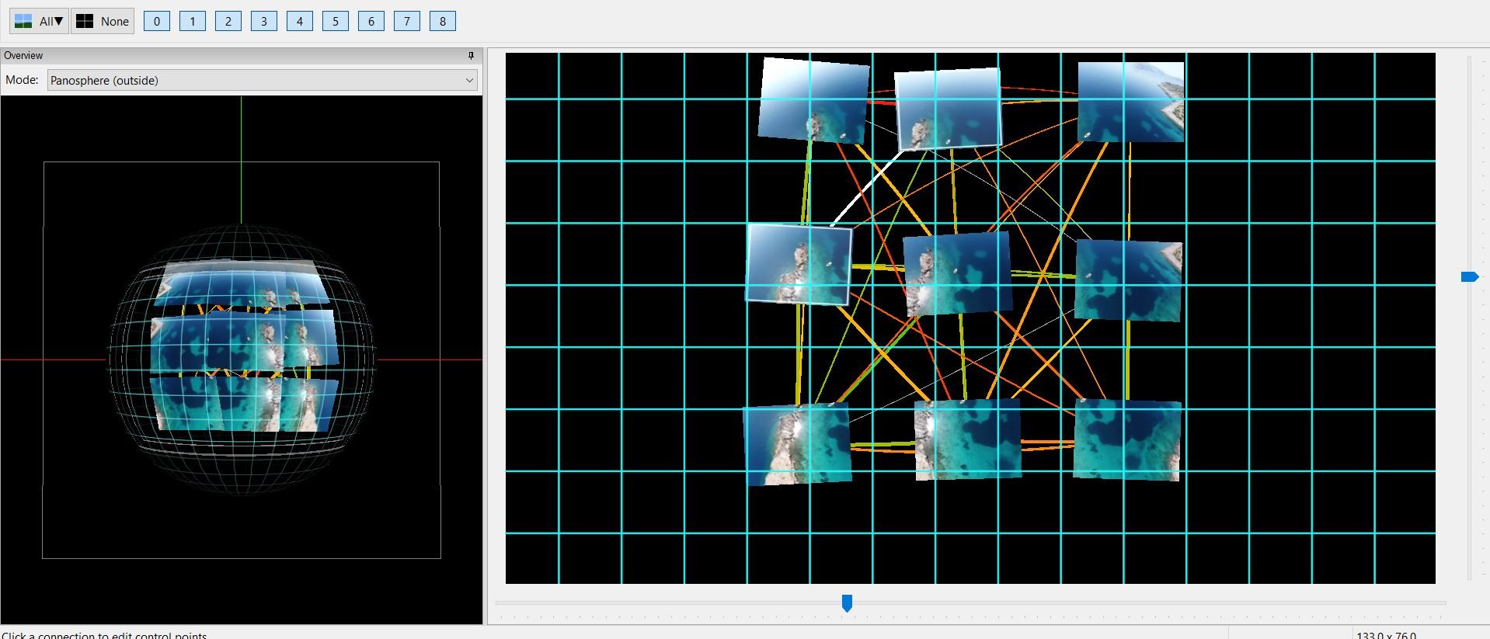Click the None button to hide images
This screenshot has height=639, width=1490.
tap(103, 21)
